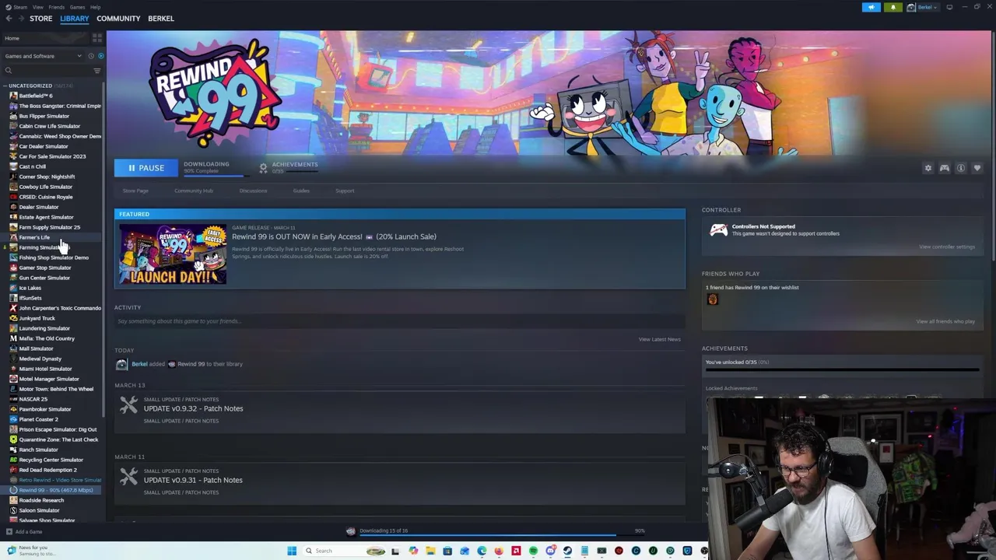Go back with the navigation arrow
This screenshot has width=996, height=560.
(x=9, y=18)
